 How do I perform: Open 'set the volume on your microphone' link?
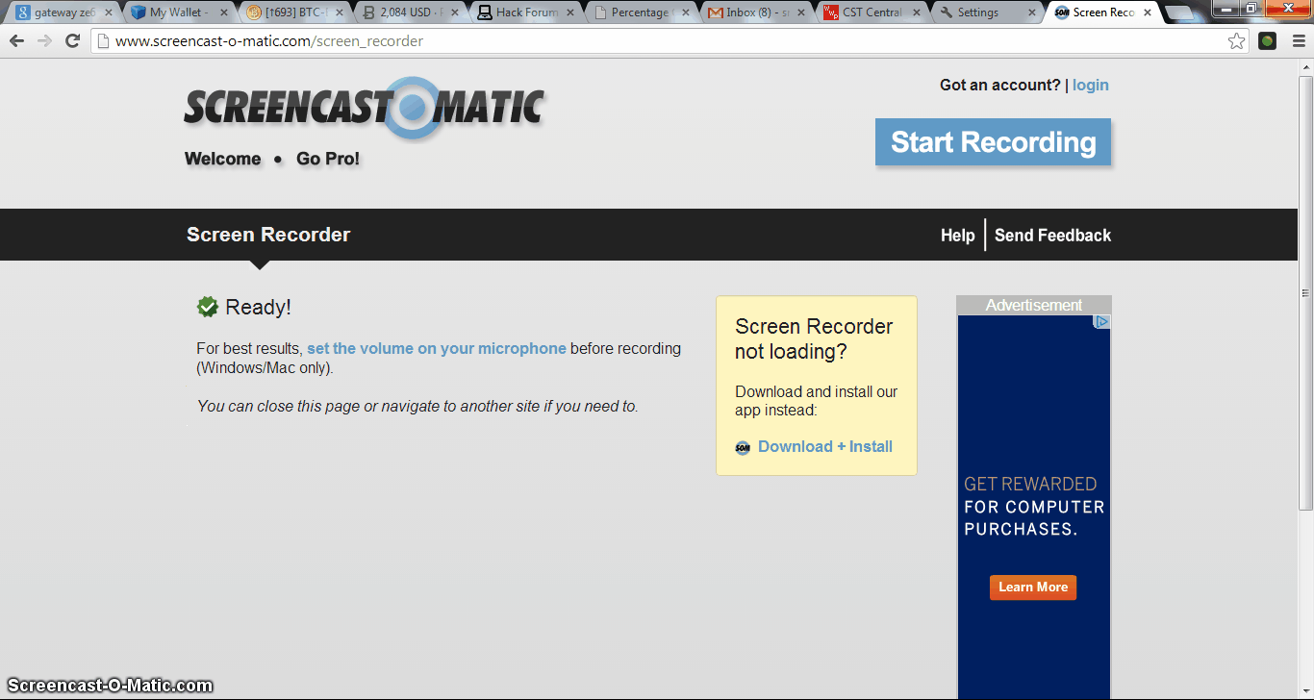click(437, 348)
